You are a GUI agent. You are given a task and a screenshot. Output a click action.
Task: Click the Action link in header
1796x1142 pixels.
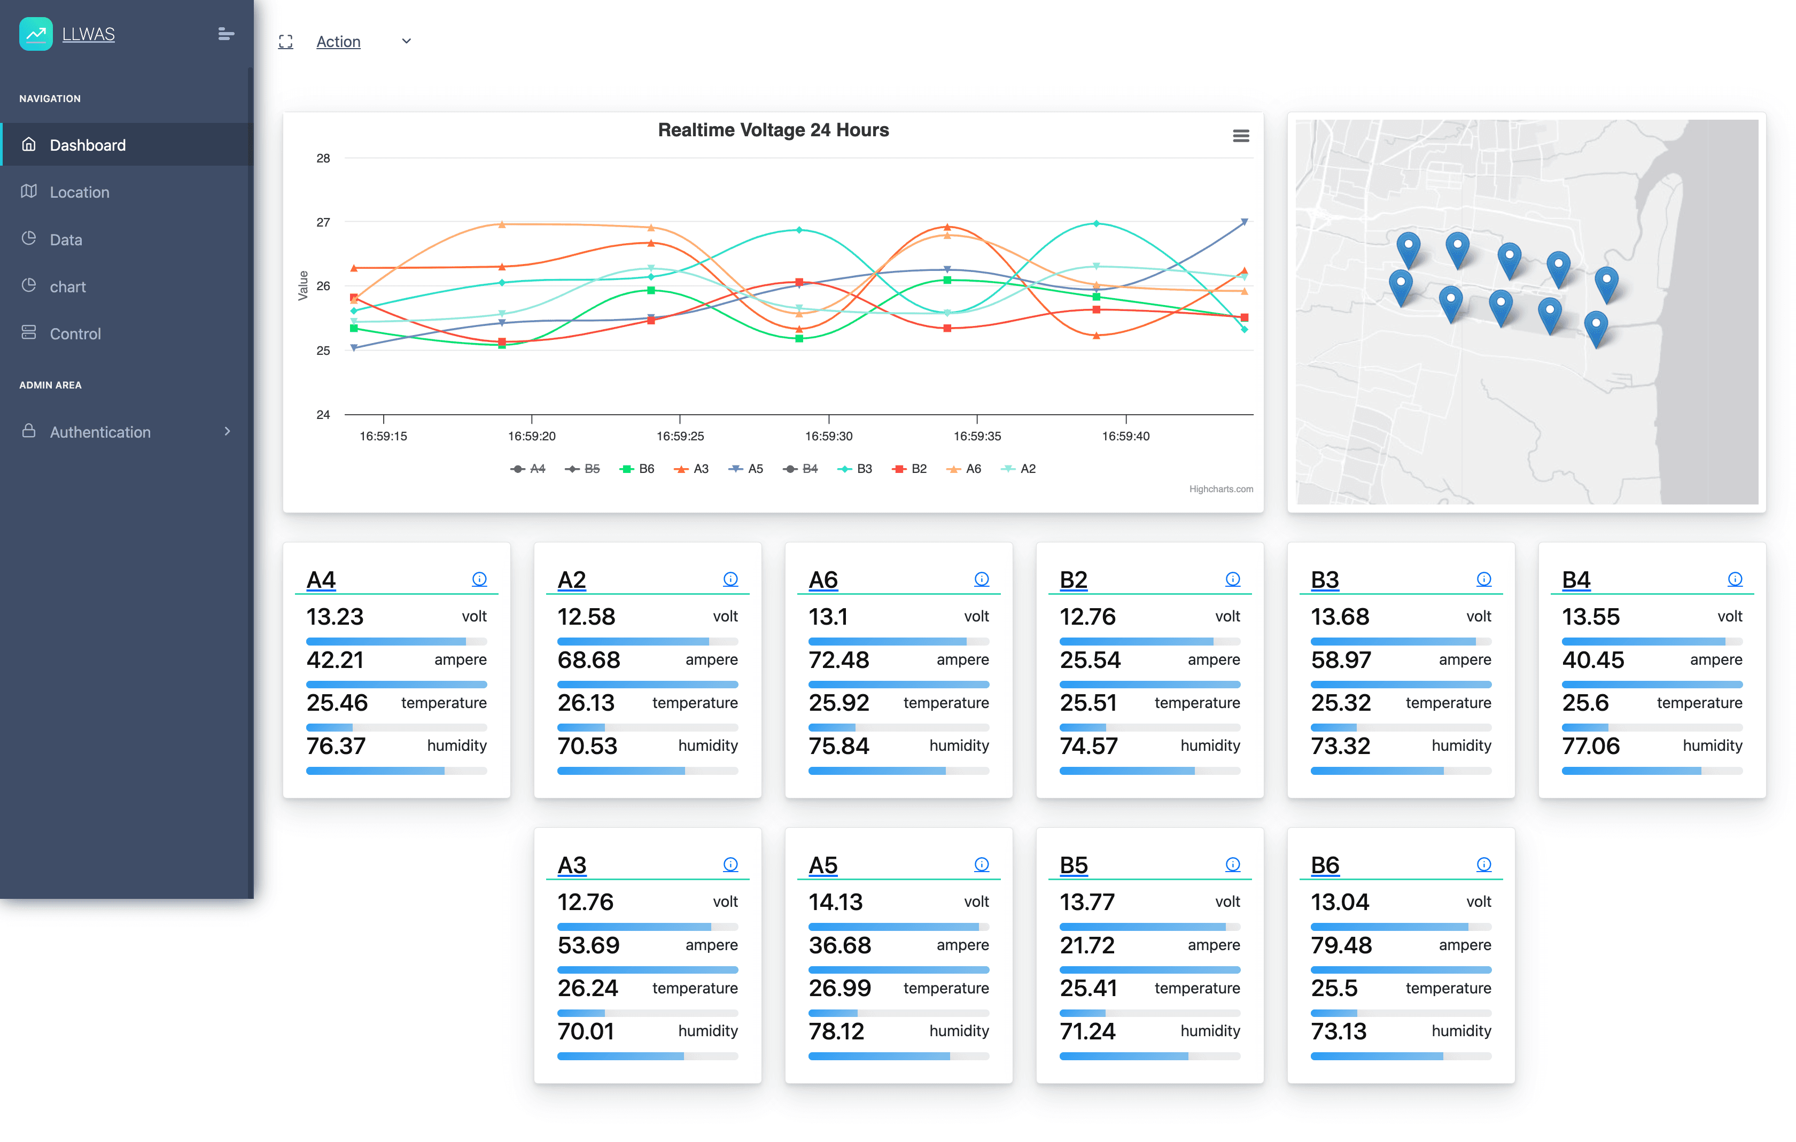[338, 42]
